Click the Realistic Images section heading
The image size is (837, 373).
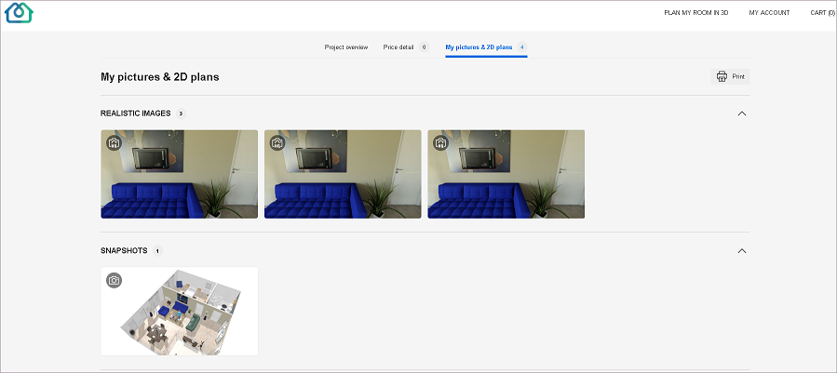(x=135, y=113)
